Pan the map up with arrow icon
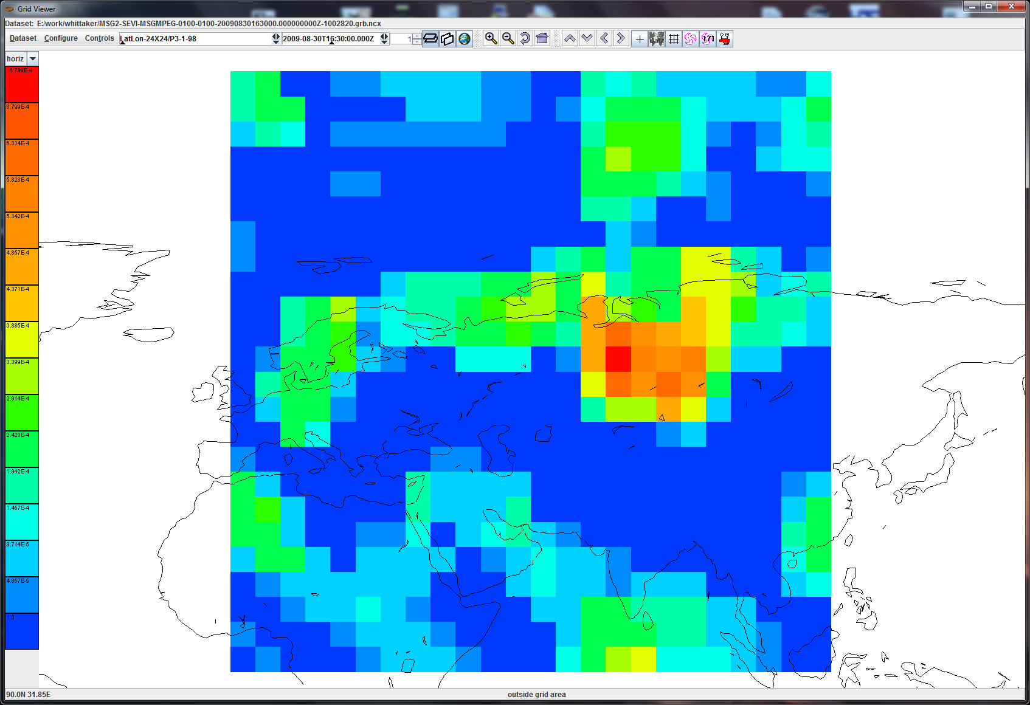The image size is (1030, 705). coord(570,39)
